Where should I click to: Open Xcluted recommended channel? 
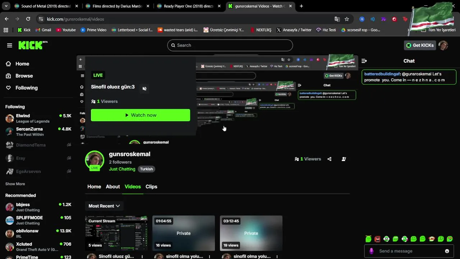[x=38, y=247]
